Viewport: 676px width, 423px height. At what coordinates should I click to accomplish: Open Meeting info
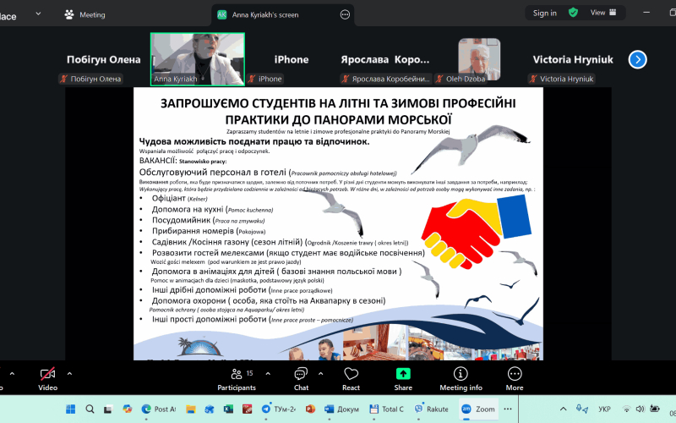tap(461, 377)
